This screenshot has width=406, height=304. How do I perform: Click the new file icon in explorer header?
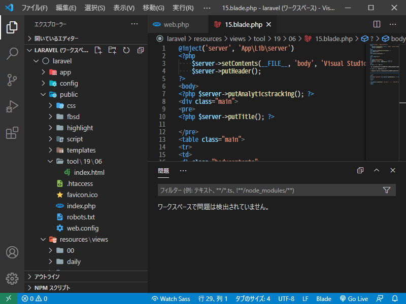98,50
